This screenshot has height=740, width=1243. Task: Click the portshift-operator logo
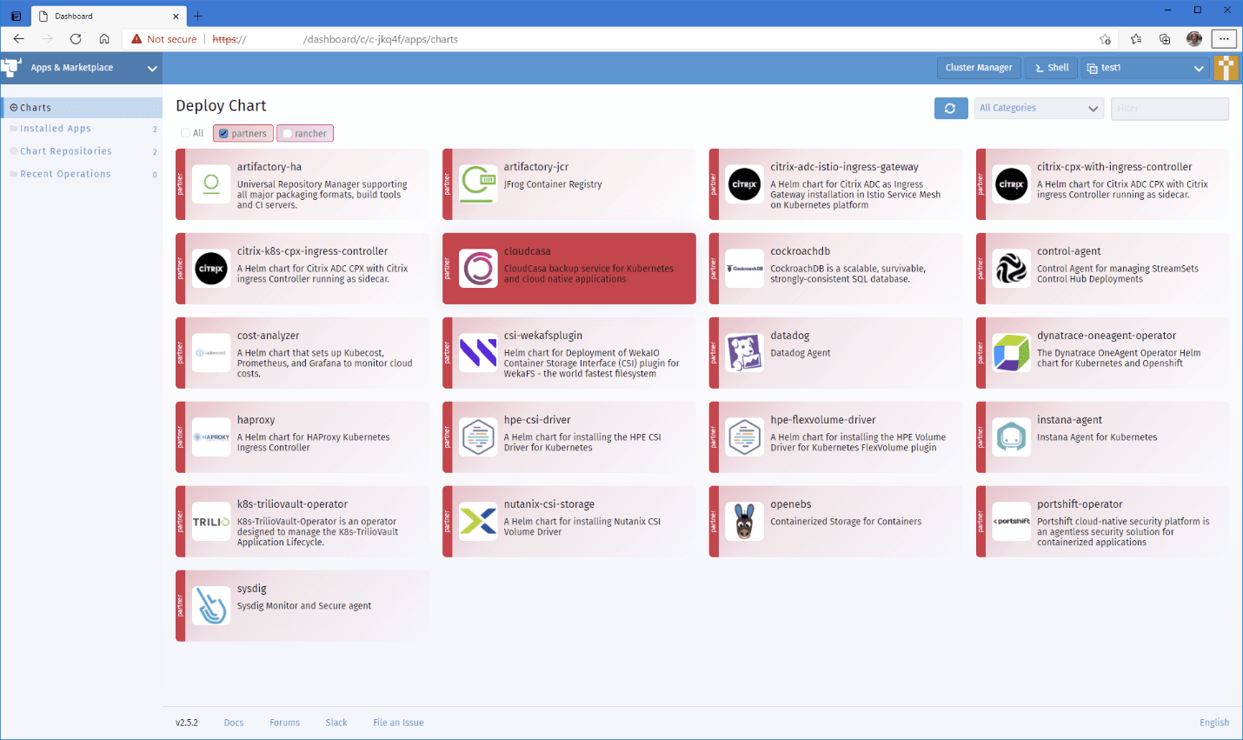coord(1012,521)
